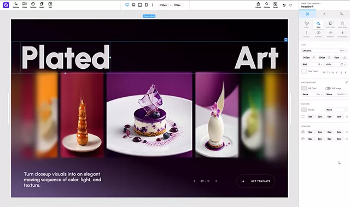The height and width of the screenshot is (207, 350).
Task: Click the Background section edit icon
Action: click(346, 82)
